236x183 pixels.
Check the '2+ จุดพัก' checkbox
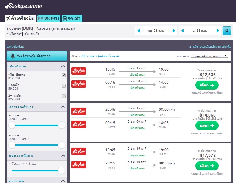(x=64, y=96)
